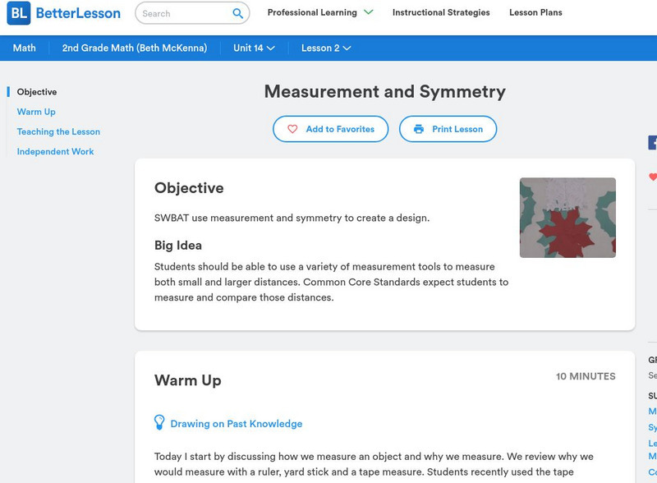Select Objective in the side navigation
The width and height of the screenshot is (657, 483).
(37, 92)
